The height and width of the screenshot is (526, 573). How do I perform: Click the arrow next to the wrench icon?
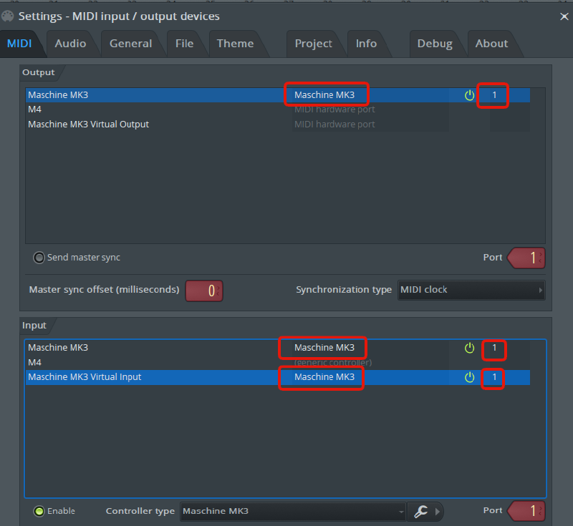click(x=438, y=512)
